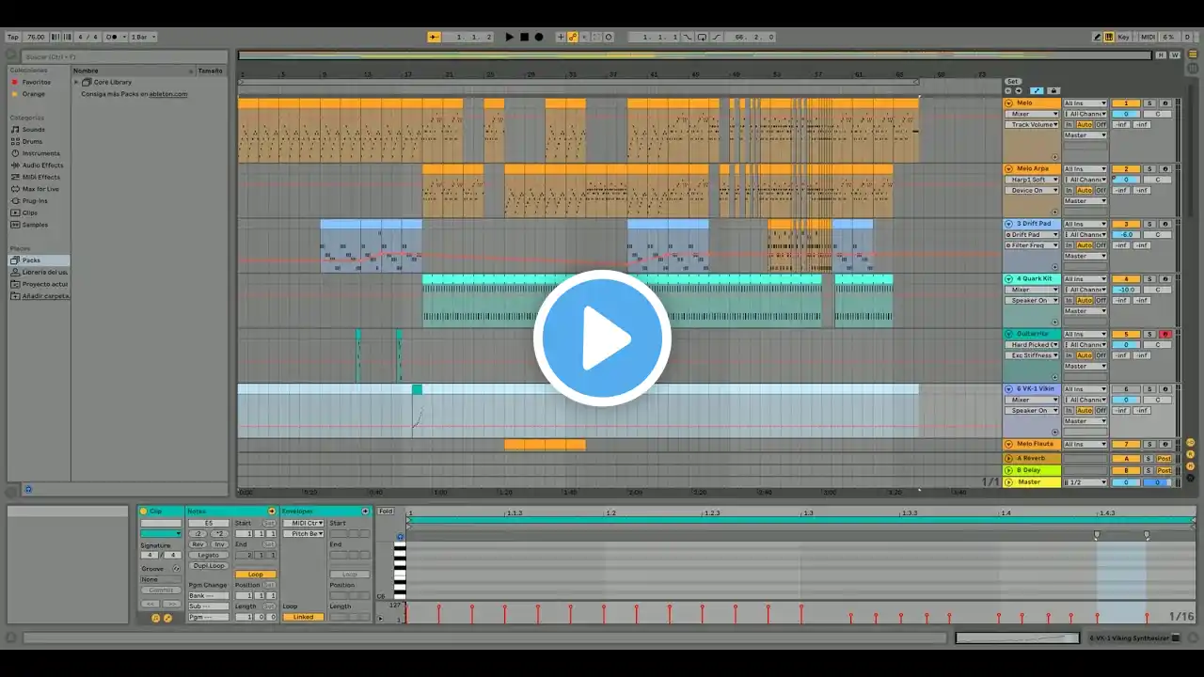The width and height of the screenshot is (1204, 677).
Task: Click the previous locator arrow icon
Action: (x=1008, y=91)
